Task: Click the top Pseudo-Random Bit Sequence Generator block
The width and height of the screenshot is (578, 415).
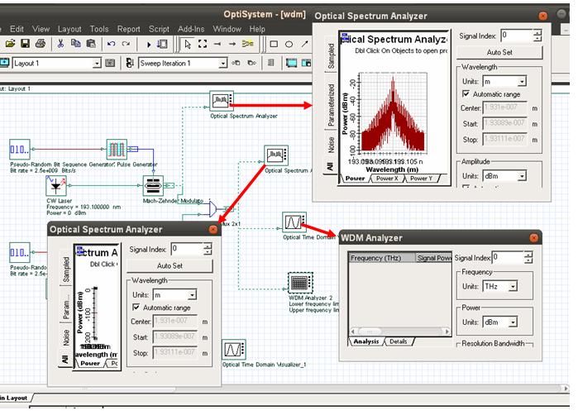Action: point(20,150)
